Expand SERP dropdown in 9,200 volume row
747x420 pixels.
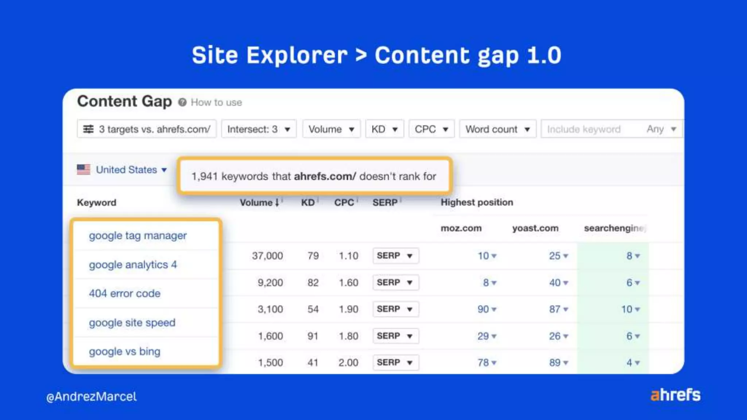click(396, 283)
